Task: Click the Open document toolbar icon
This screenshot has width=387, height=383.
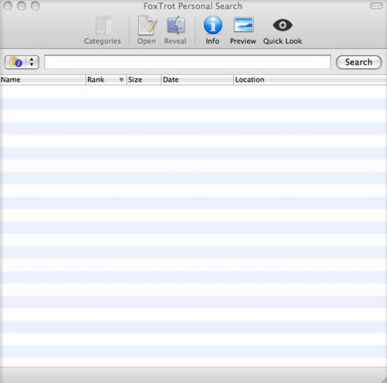Action: click(x=147, y=26)
